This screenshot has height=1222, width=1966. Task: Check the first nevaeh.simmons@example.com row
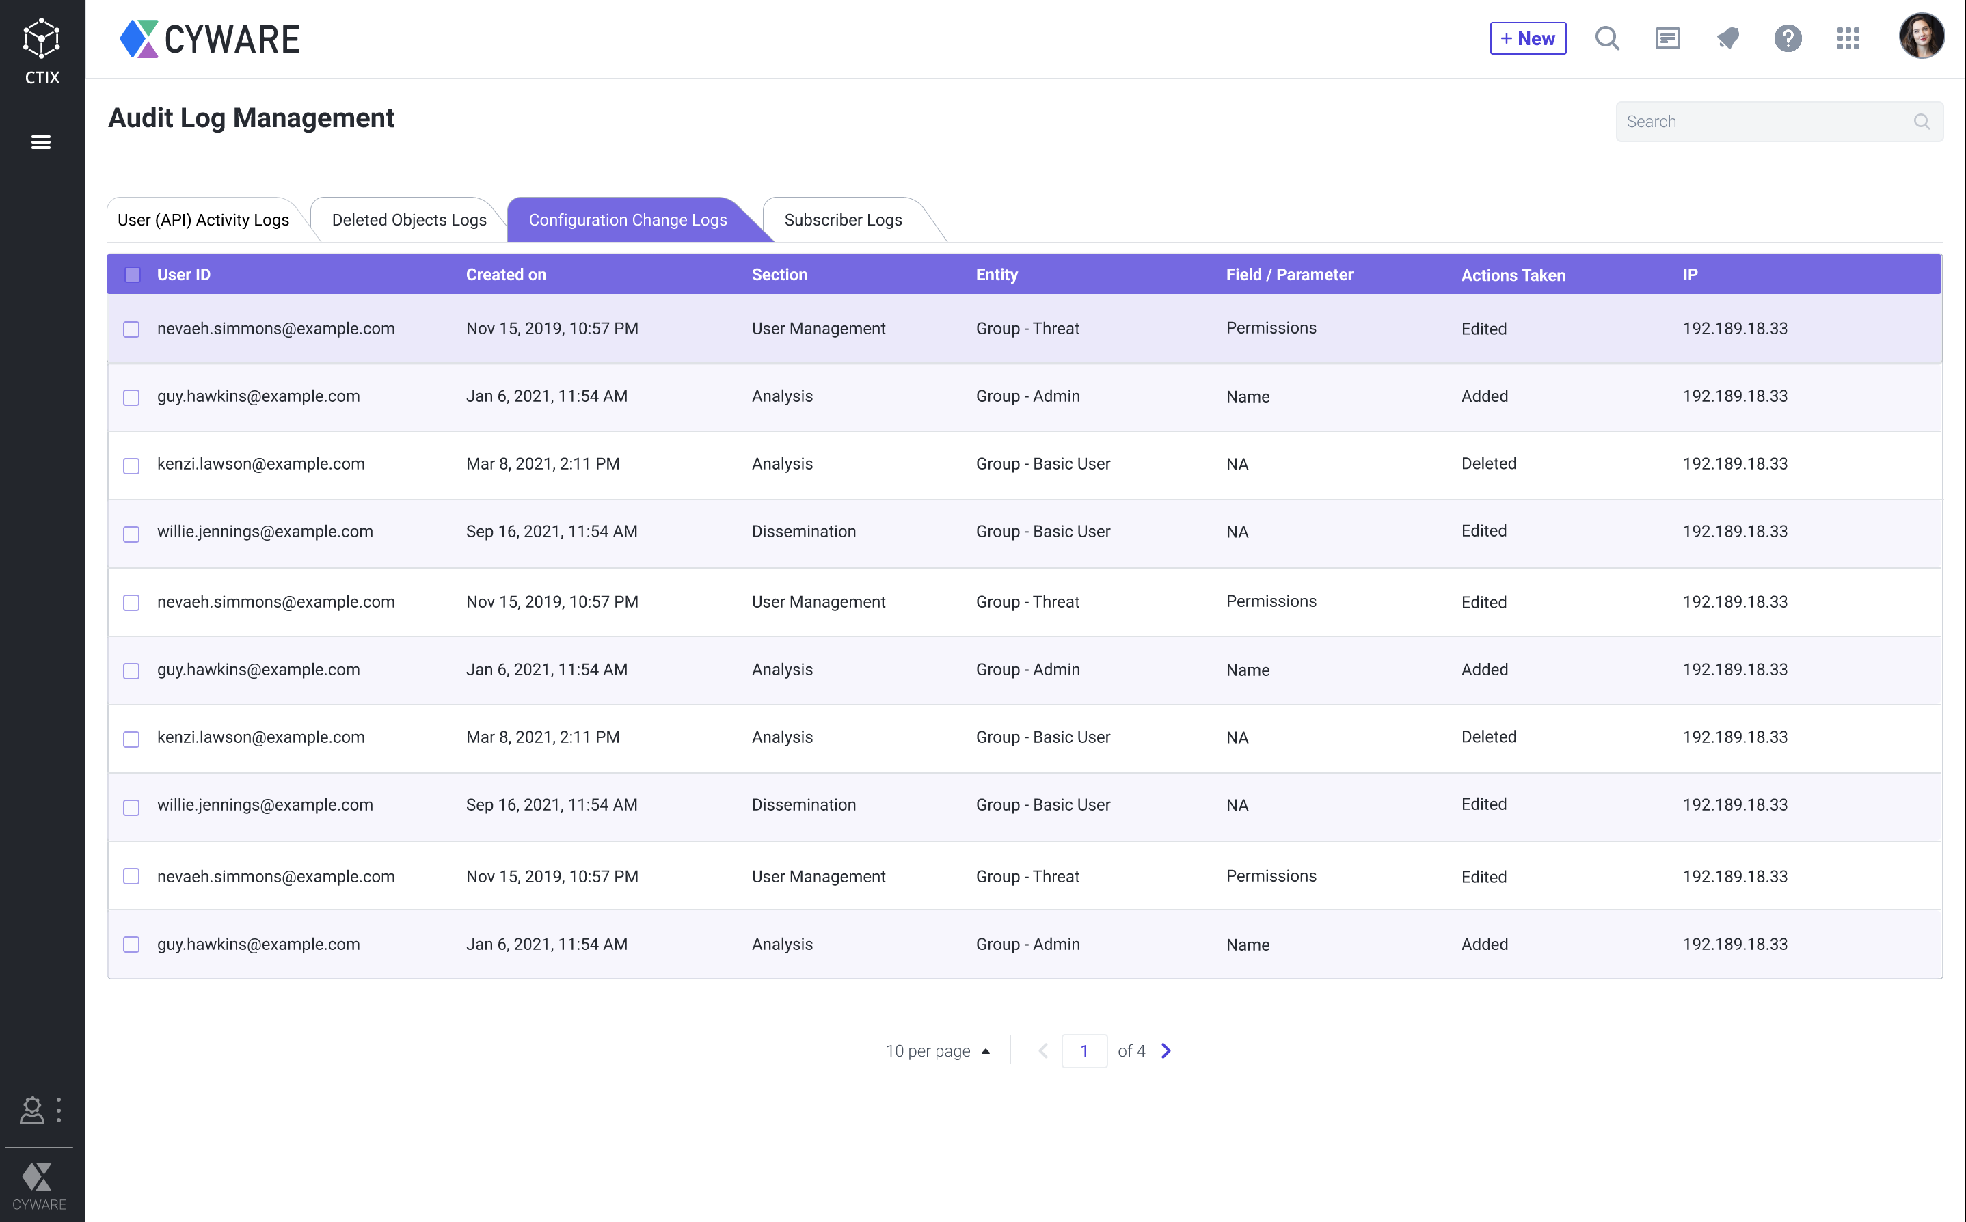pyautogui.click(x=132, y=329)
